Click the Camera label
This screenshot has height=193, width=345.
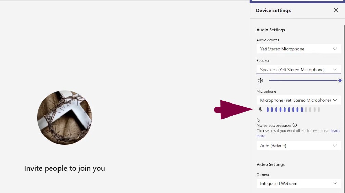pyautogui.click(x=263, y=175)
